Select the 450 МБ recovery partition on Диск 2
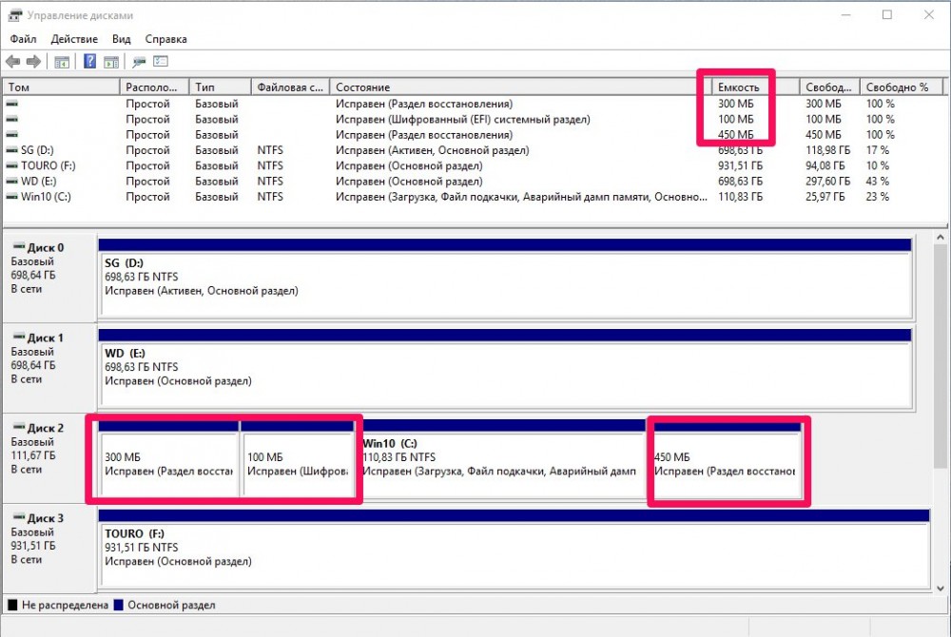This screenshot has width=951, height=637. coord(726,459)
